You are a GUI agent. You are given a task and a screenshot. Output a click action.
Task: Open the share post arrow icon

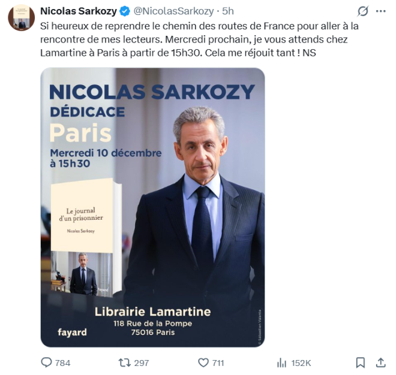click(x=380, y=362)
